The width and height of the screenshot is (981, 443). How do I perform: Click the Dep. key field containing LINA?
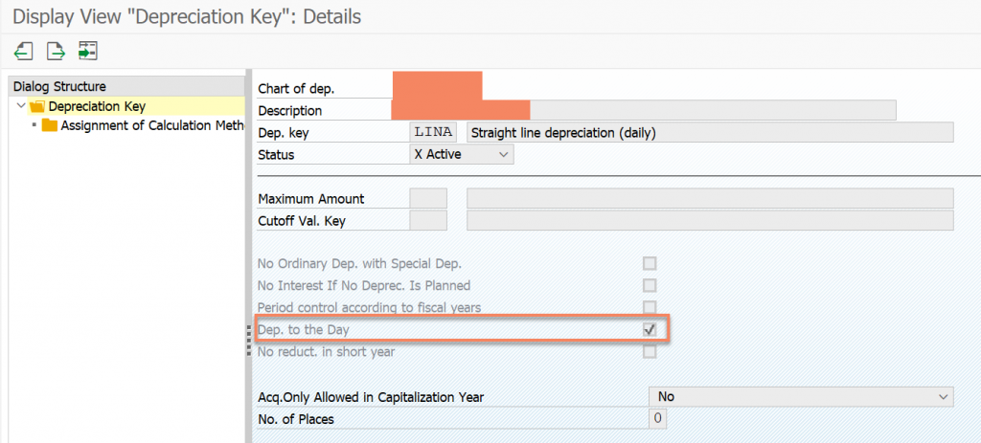pyautogui.click(x=433, y=132)
